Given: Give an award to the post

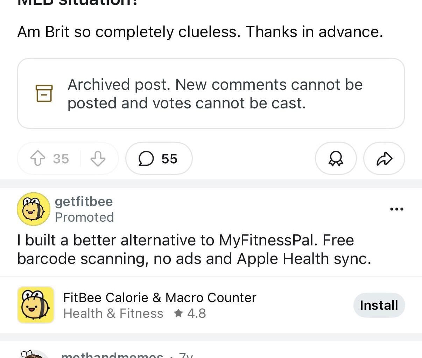Looking at the screenshot, I should click(x=336, y=159).
